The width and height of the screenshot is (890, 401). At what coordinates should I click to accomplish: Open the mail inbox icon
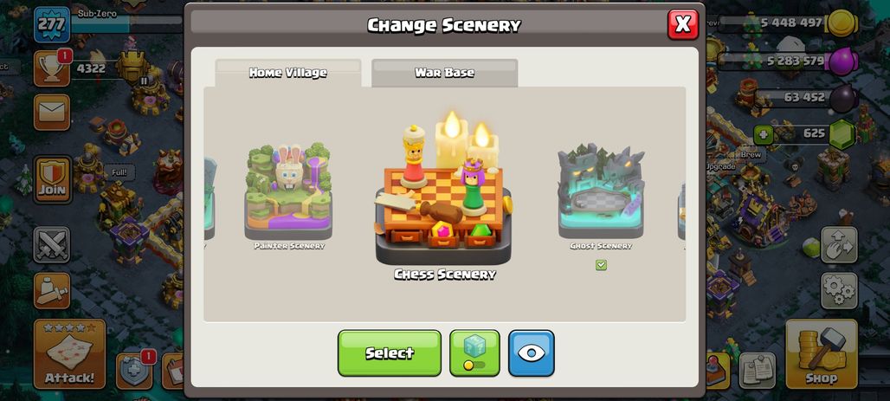tap(52, 113)
